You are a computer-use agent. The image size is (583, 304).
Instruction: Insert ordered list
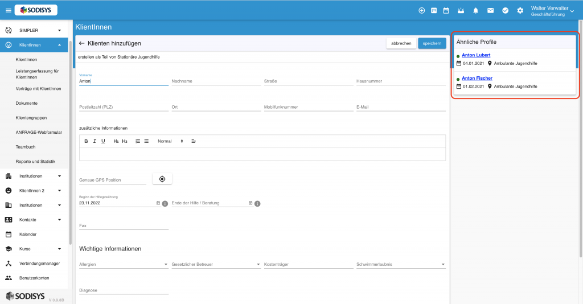[x=138, y=141]
